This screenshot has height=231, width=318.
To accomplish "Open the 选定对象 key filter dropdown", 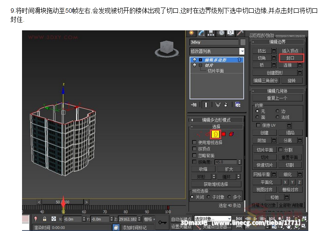I will tap(229, 219).
